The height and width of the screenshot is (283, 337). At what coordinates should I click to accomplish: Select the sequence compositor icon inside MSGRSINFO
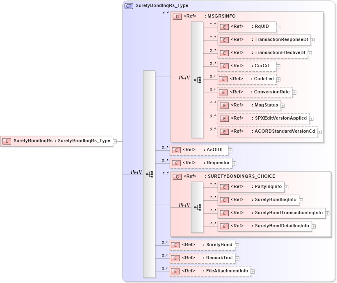[x=198, y=80]
